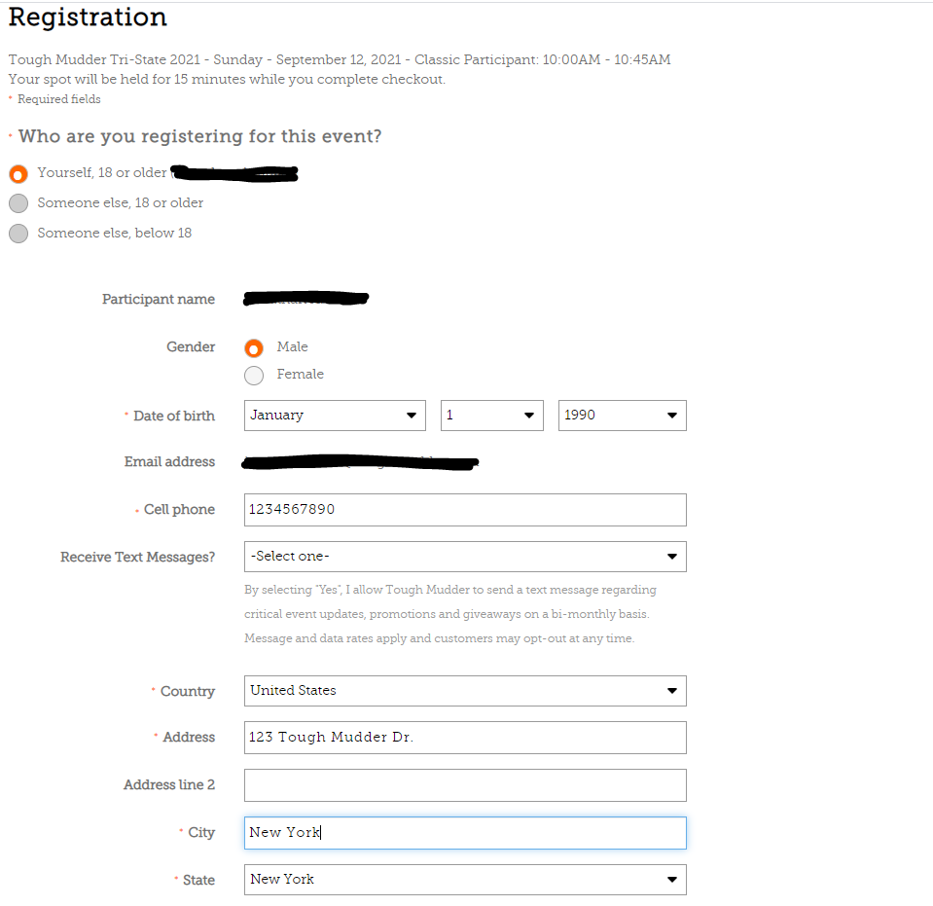Click the "spot will be held for 15 minutes" text

pyautogui.click(x=226, y=79)
